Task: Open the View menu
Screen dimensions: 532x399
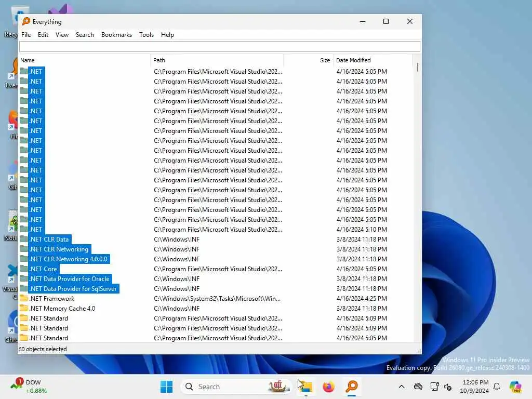Action: point(62,35)
